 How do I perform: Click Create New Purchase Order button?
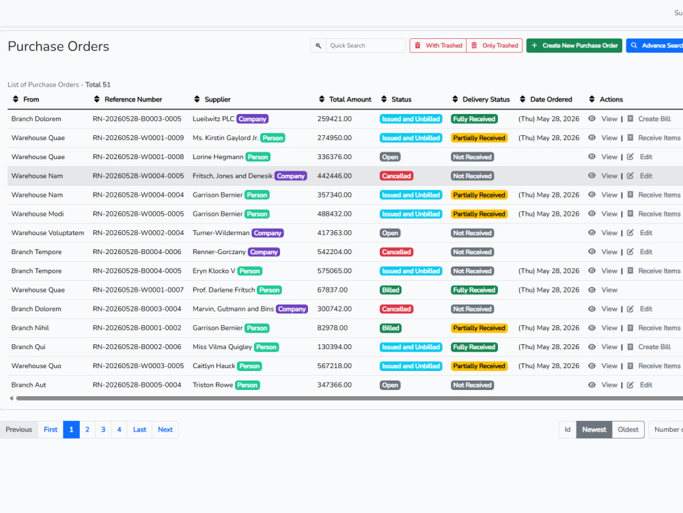[x=574, y=46]
